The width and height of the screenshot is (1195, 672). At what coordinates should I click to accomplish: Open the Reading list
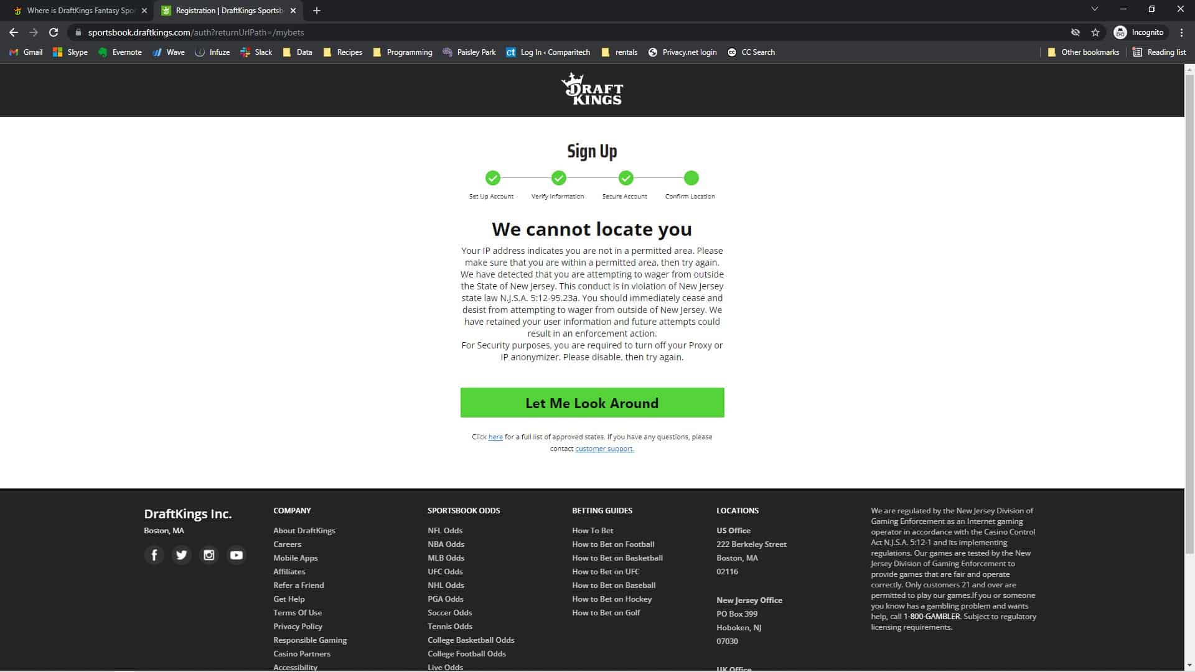click(x=1160, y=52)
